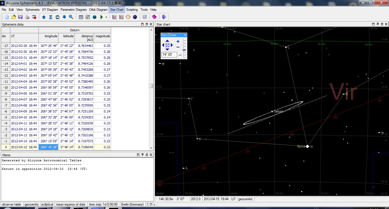The image size is (389, 209).
Task: Click the magnitude column header
Action: click(103, 36)
